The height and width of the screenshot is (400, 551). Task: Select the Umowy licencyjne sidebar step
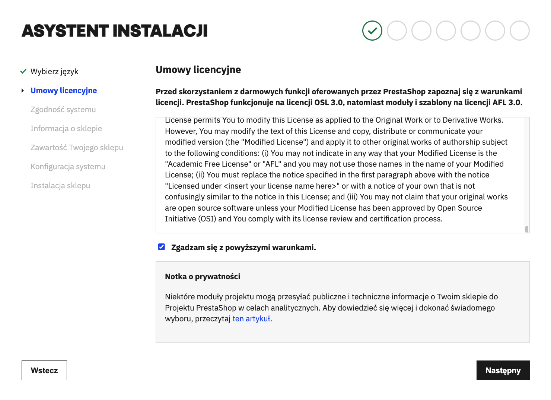click(64, 91)
